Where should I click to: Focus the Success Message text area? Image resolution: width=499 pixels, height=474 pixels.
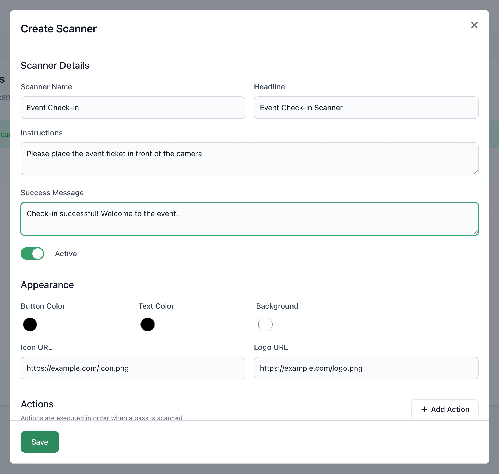click(250, 219)
